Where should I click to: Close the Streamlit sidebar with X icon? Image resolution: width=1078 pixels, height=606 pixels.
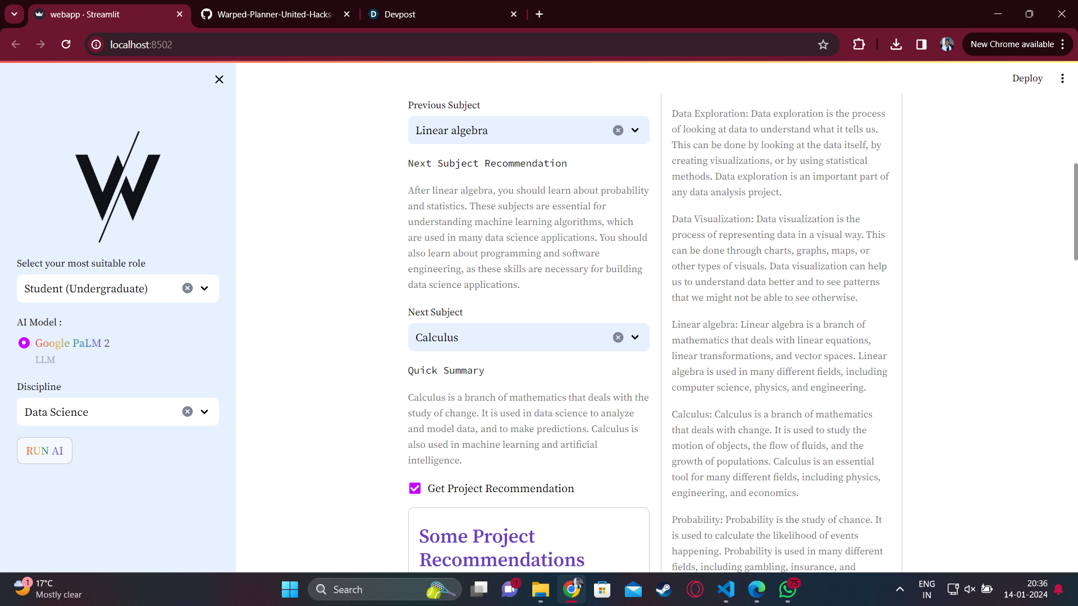(x=219, y=80)
